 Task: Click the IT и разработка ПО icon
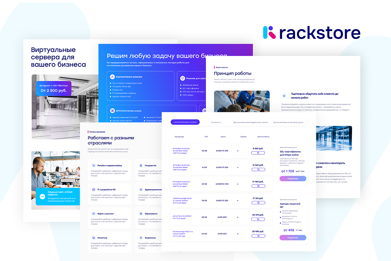94,189
